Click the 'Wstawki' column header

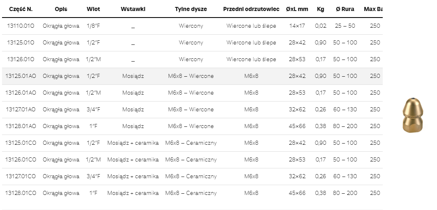pos(133,9)
